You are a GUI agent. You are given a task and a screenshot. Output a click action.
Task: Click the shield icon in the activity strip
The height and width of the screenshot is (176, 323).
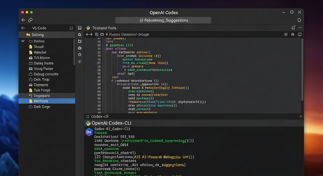(x=80, y=61)
